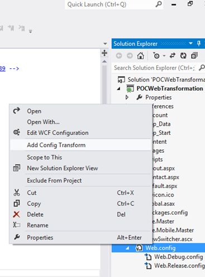Click the WCF configuration gear icon
Viewport: 205px width, 277px height.
[x=17, y=132]
